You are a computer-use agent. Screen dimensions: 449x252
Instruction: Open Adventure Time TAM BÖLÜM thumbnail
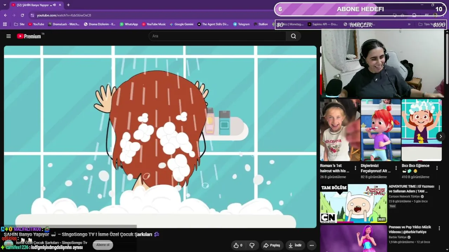(353, 203)
